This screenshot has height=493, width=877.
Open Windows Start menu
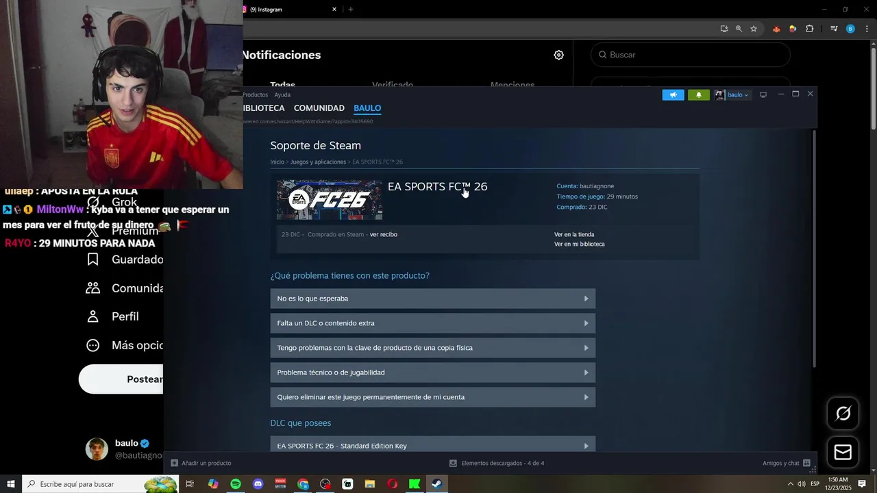tap(11, 484)
